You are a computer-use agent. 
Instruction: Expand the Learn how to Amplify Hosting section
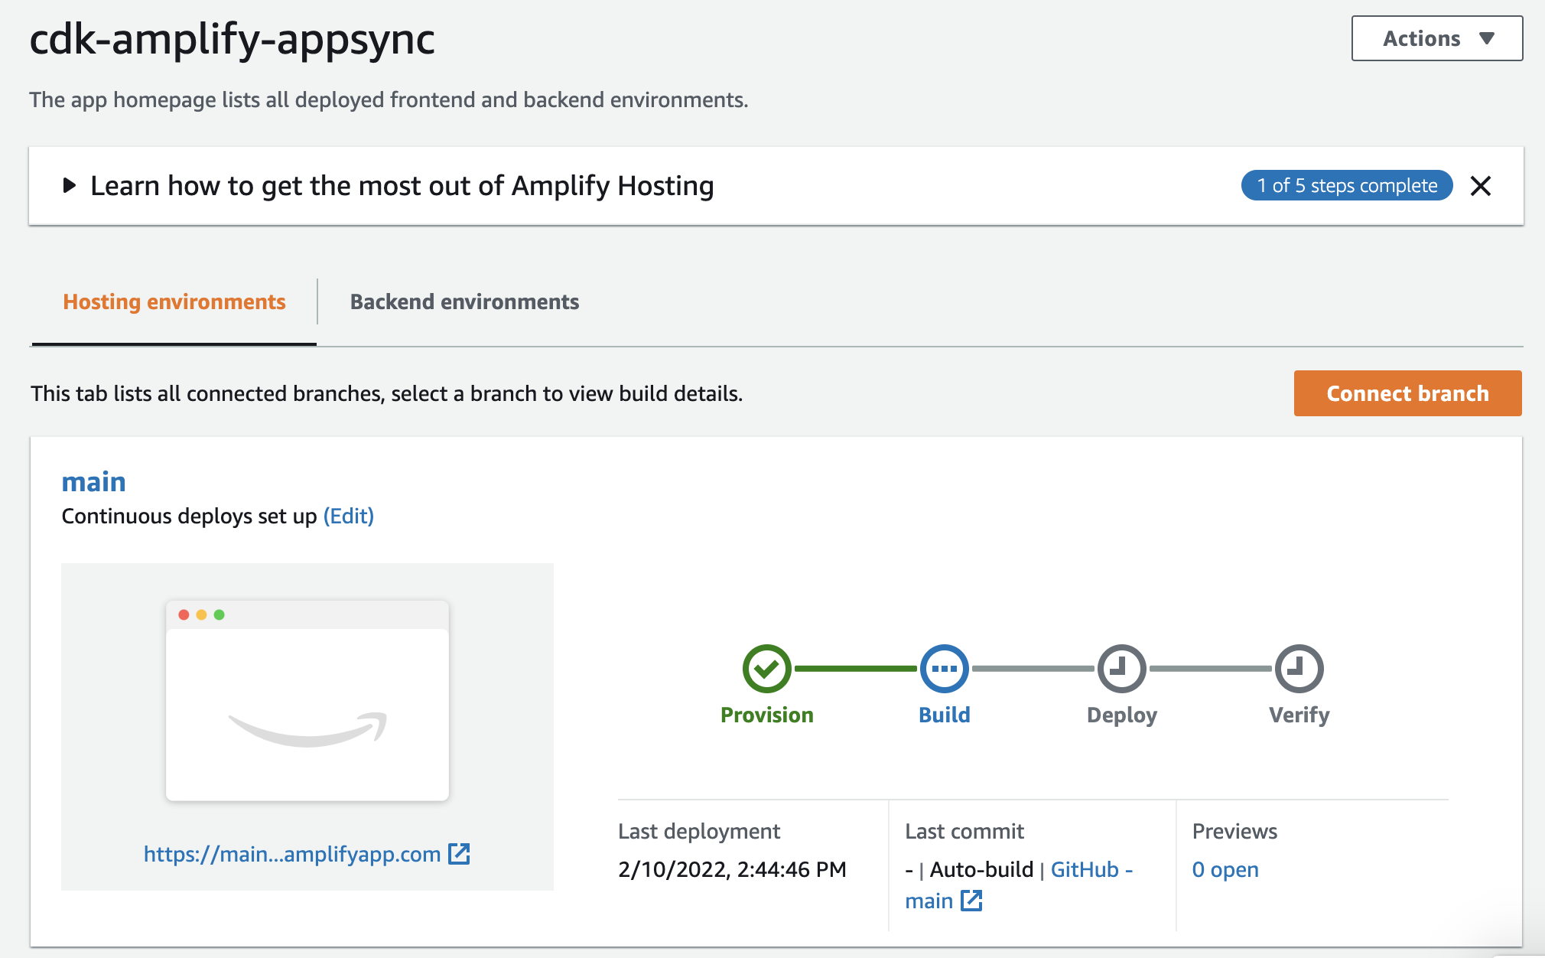(x=70, y=185)
